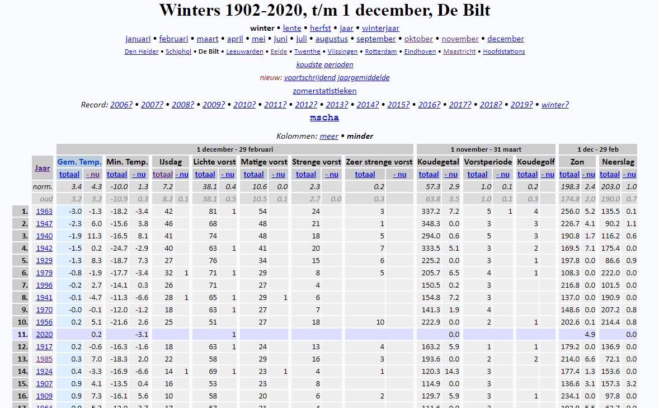Open the 1909 winter year link
659x408 pixels.
(44, 396)
